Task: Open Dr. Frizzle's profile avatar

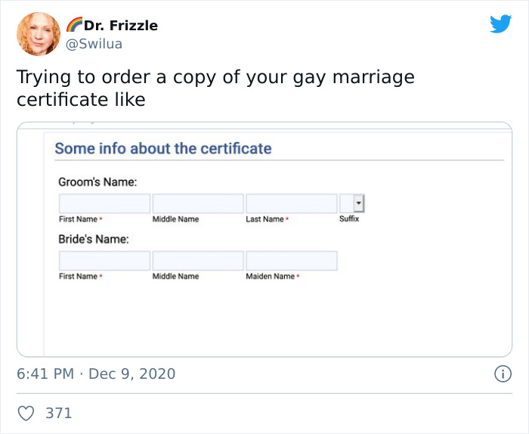Action: (x=39, y=34)
